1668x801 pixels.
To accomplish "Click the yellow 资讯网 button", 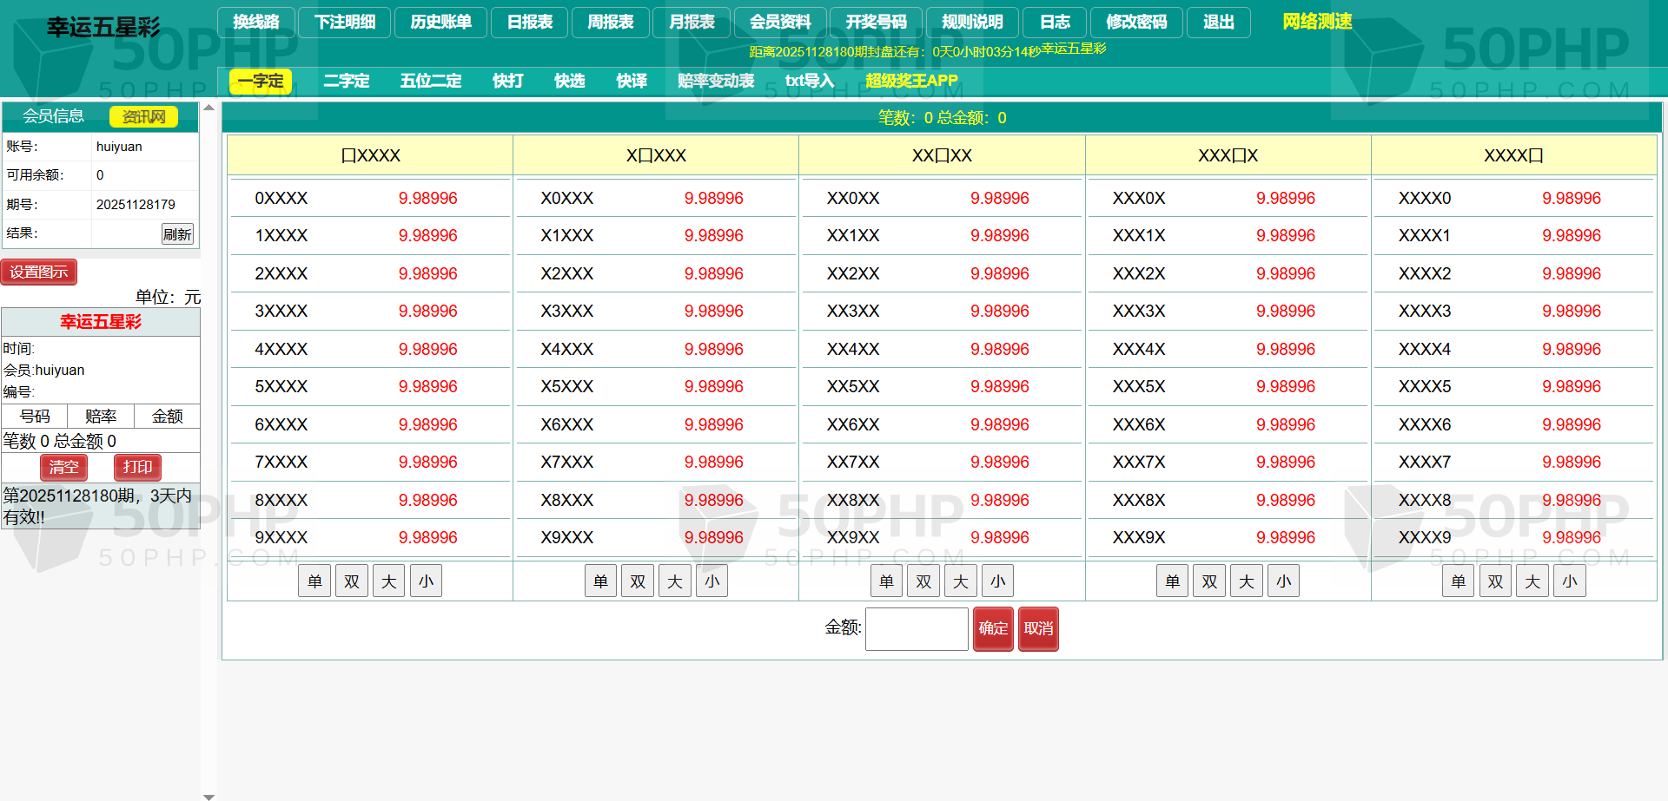I will (143, 117).
